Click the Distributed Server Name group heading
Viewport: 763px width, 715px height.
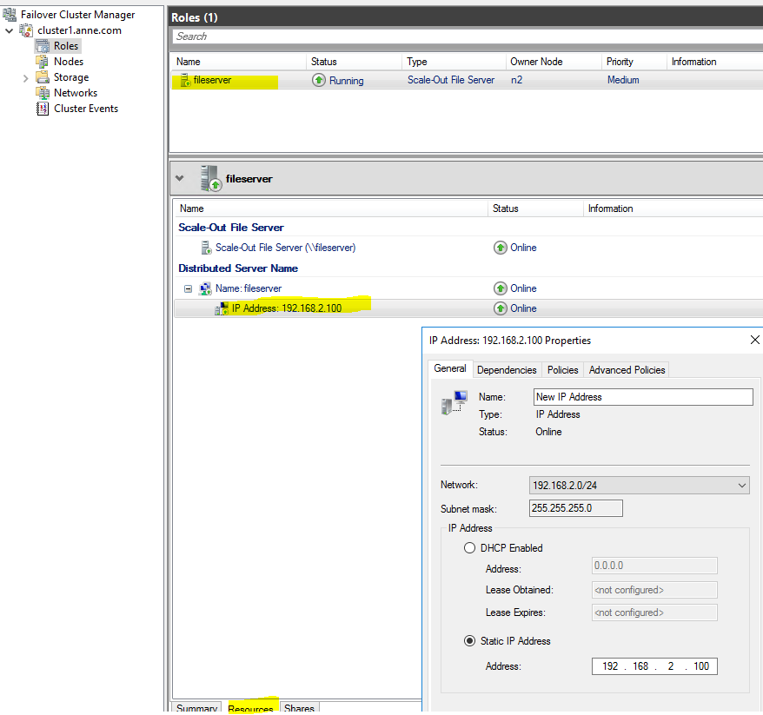coord(238,268)
